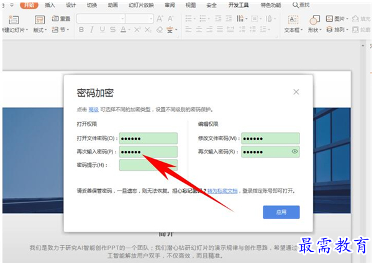This screenshot has height=265, width=374.
Task: Toggle Underline formatting
Action: 102,30
